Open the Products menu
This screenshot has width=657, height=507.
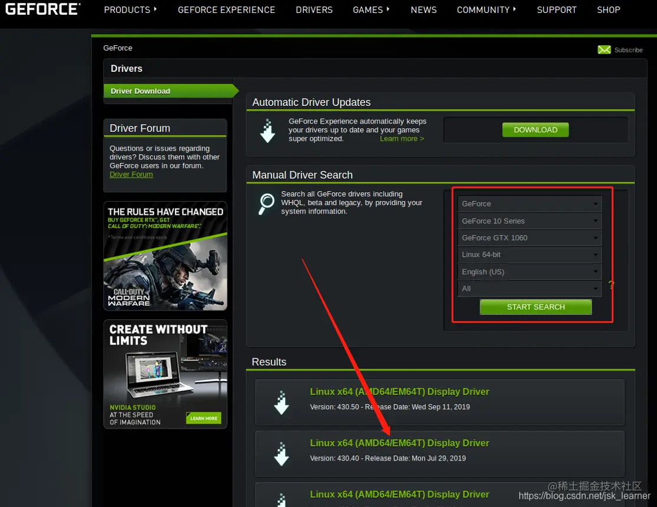[130, 9]
